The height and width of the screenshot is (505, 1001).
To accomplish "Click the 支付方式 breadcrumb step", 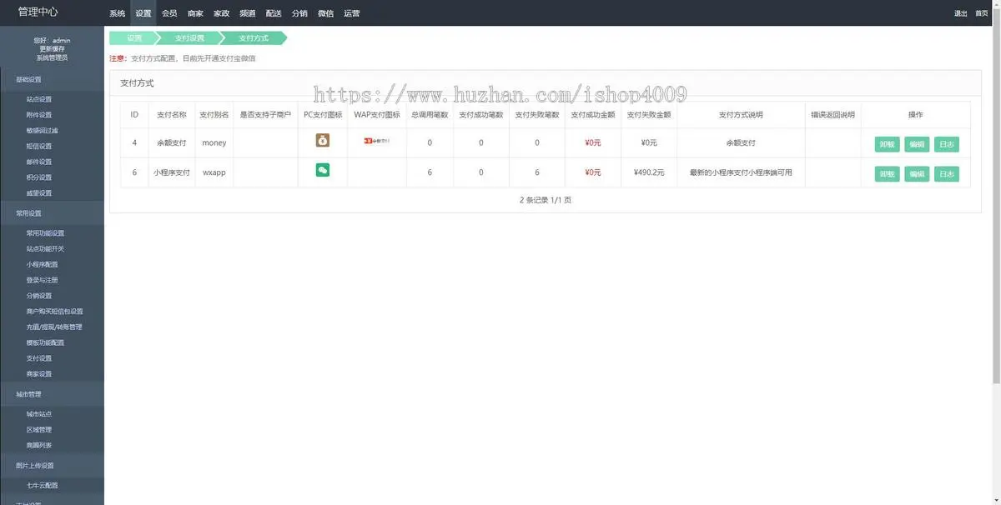I will point(254,38).
